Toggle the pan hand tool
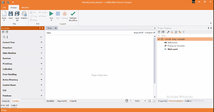The image size is (214, 112). (127, 101)
